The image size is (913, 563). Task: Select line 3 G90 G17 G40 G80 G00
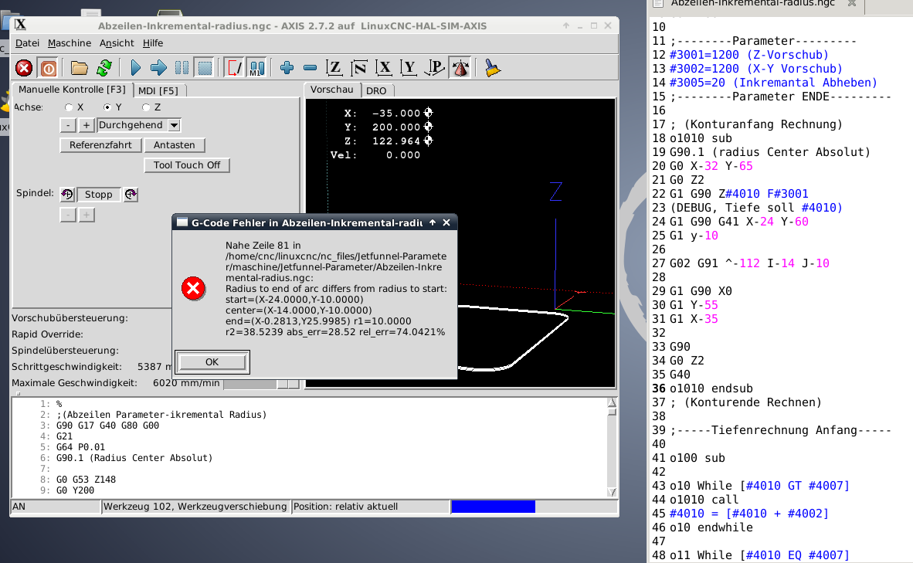[x=107, y=426]
